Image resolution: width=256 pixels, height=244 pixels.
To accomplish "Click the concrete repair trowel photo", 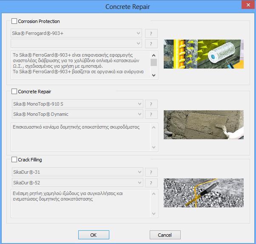I will point(204,125).
